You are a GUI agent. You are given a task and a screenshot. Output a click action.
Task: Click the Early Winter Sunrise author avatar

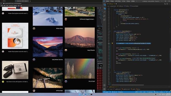34,59
